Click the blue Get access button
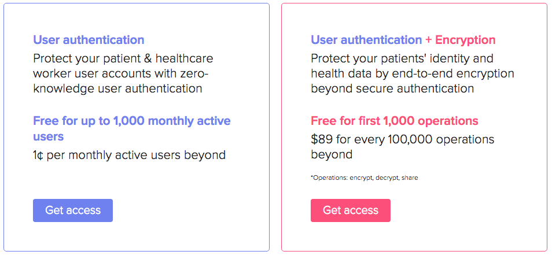This screenshot has height=255, width=552. (73, 210)
